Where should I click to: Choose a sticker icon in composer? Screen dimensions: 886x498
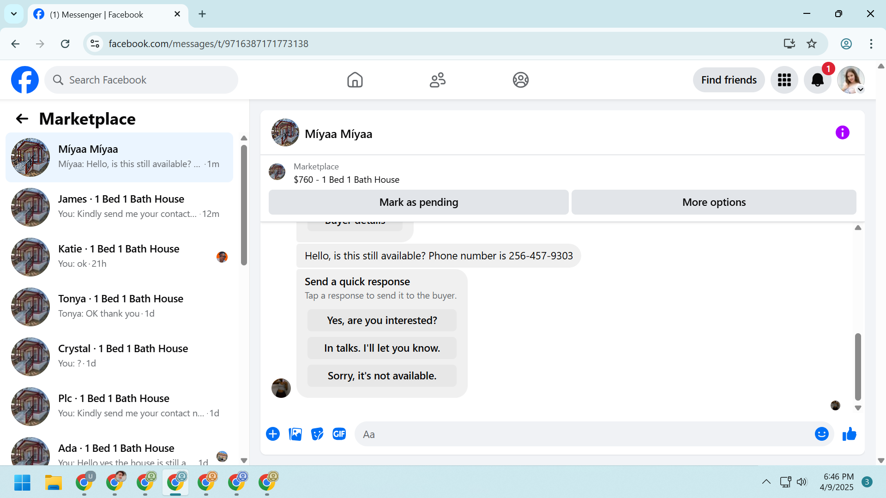[317, 434]
